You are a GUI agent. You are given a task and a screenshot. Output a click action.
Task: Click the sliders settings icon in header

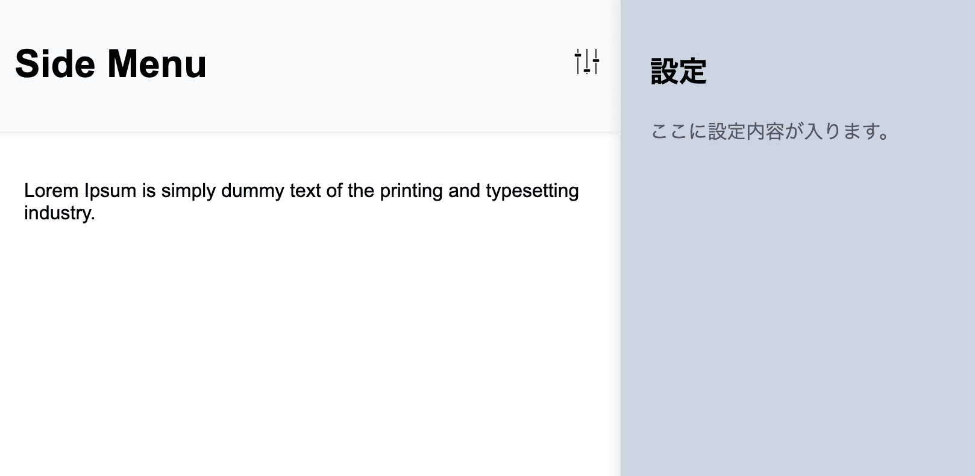(586, 61)
